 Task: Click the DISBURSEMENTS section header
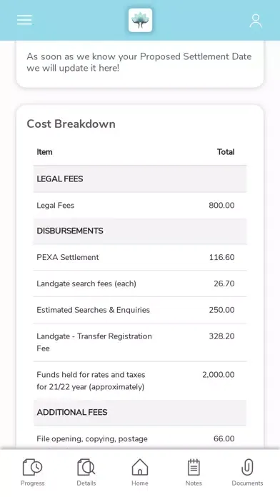[x=140, y=231]
